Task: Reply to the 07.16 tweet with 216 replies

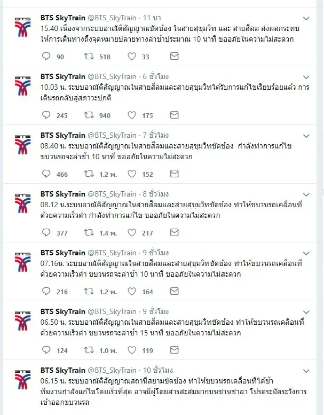Action: click(x=46, y=292)
